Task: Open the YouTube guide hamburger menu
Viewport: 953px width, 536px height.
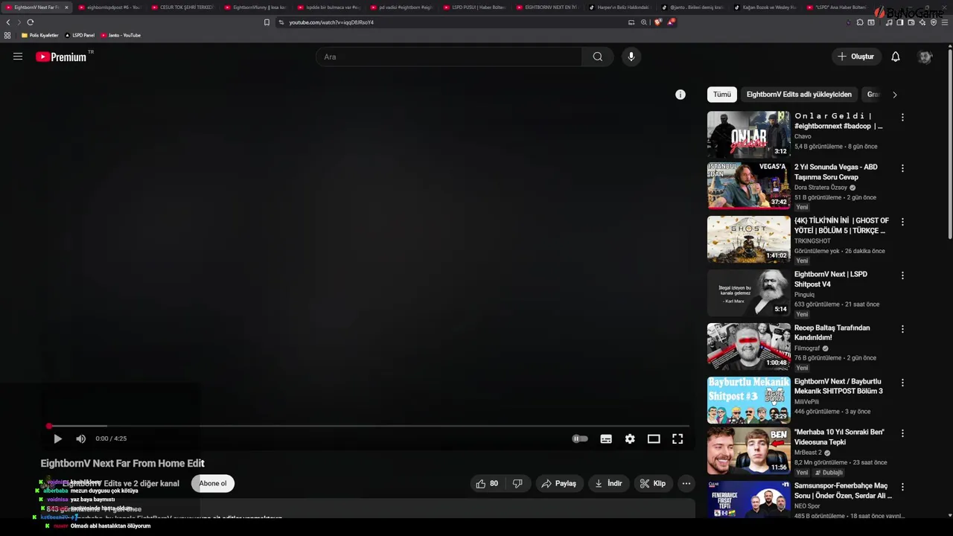Action: [x=18, y=57]
